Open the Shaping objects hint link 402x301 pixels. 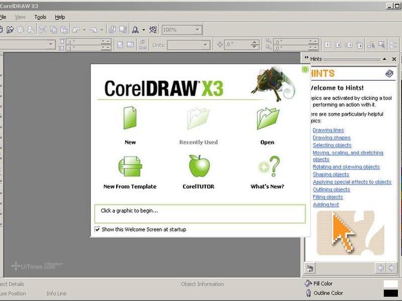(x=331, y=174)
